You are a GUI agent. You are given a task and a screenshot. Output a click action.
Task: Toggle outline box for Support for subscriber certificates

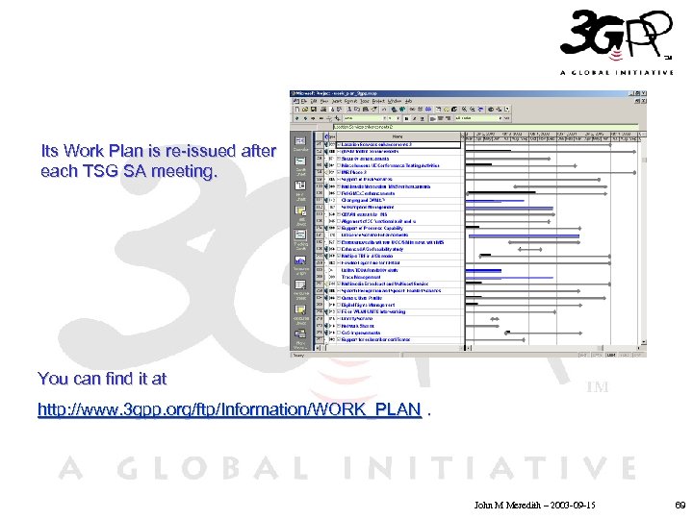coord(339,339)
